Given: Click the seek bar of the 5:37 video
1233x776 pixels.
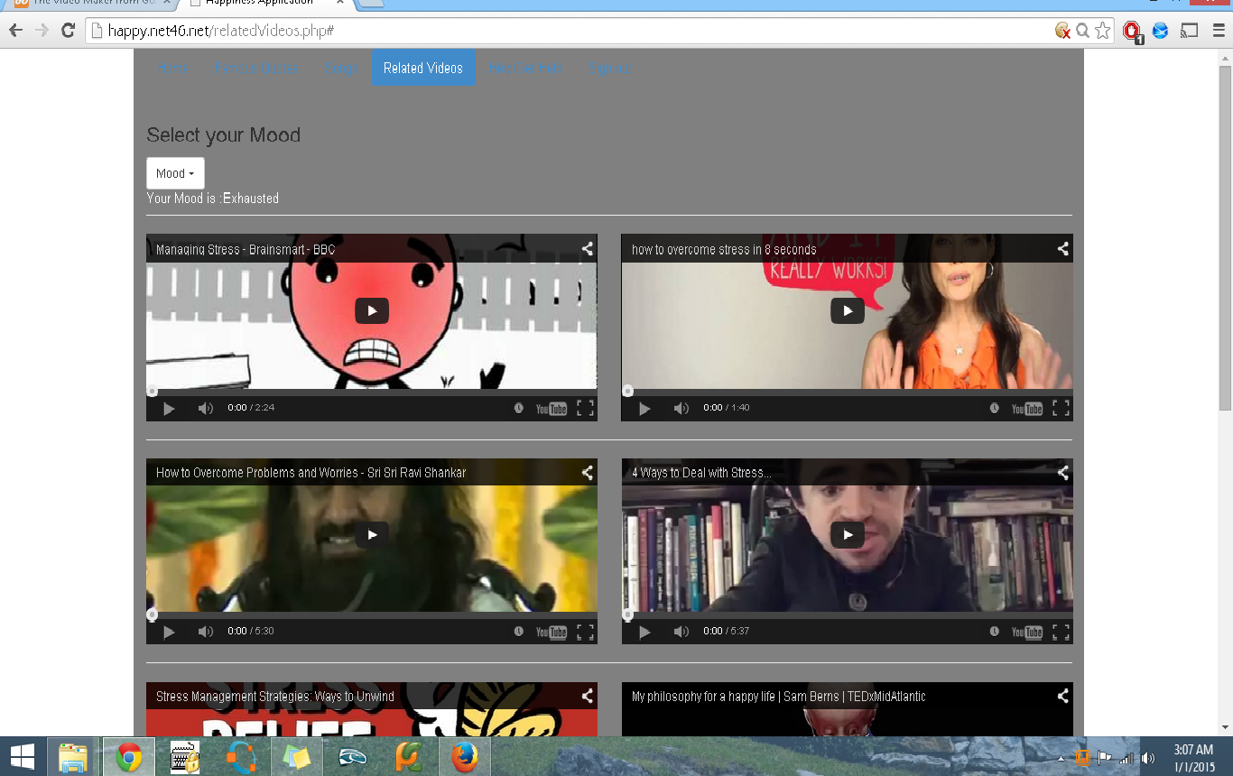Looking at the screenshot, I should pos(848,615).
